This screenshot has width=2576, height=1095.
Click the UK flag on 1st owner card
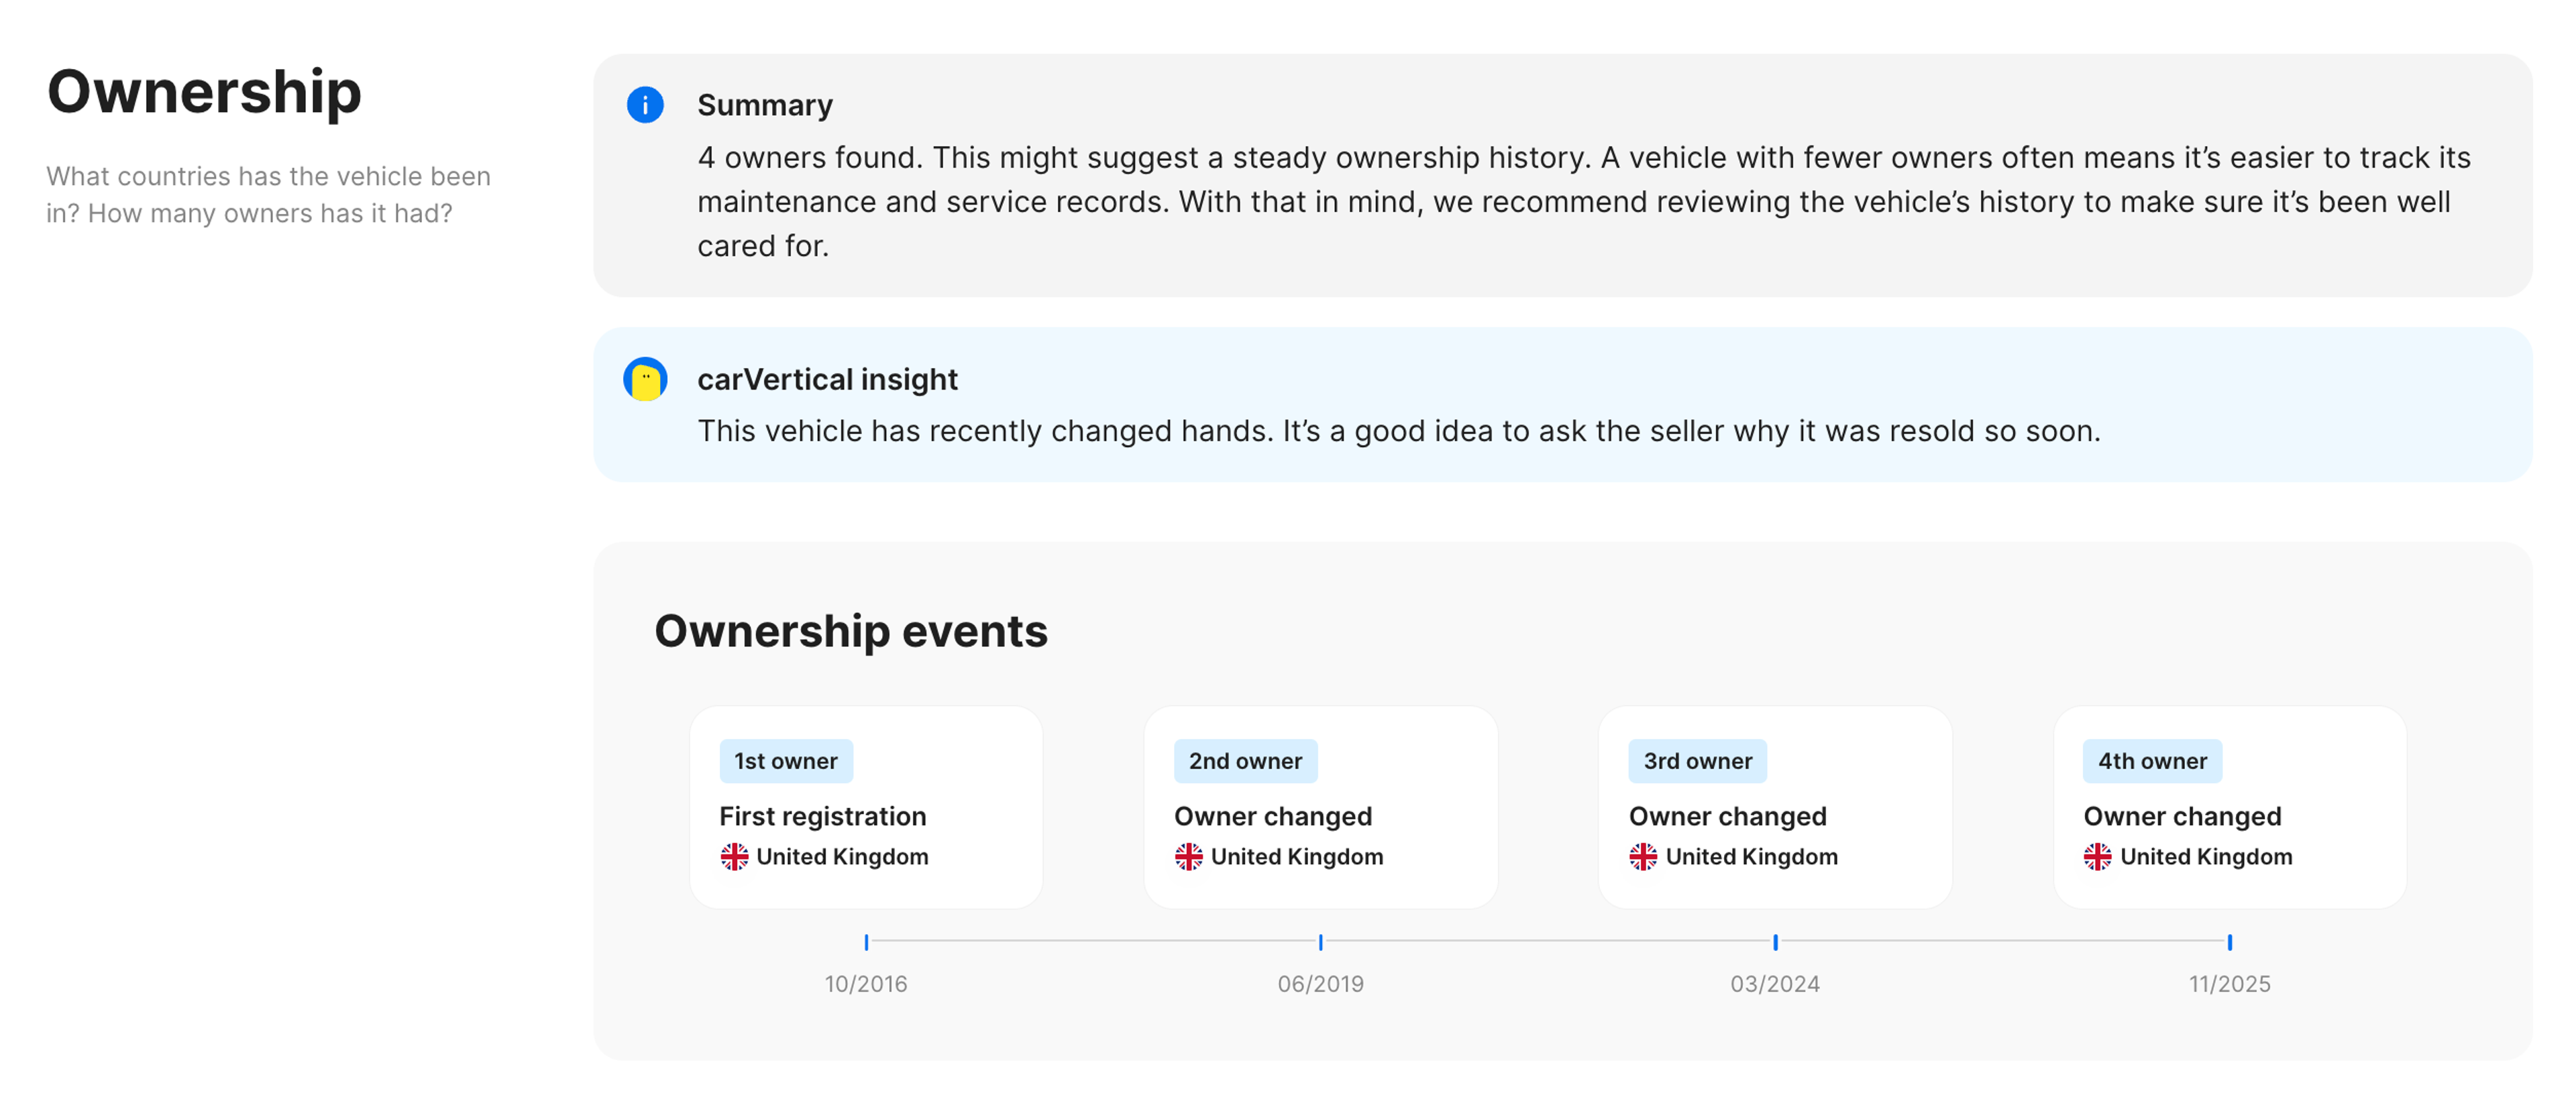[734, 857]
